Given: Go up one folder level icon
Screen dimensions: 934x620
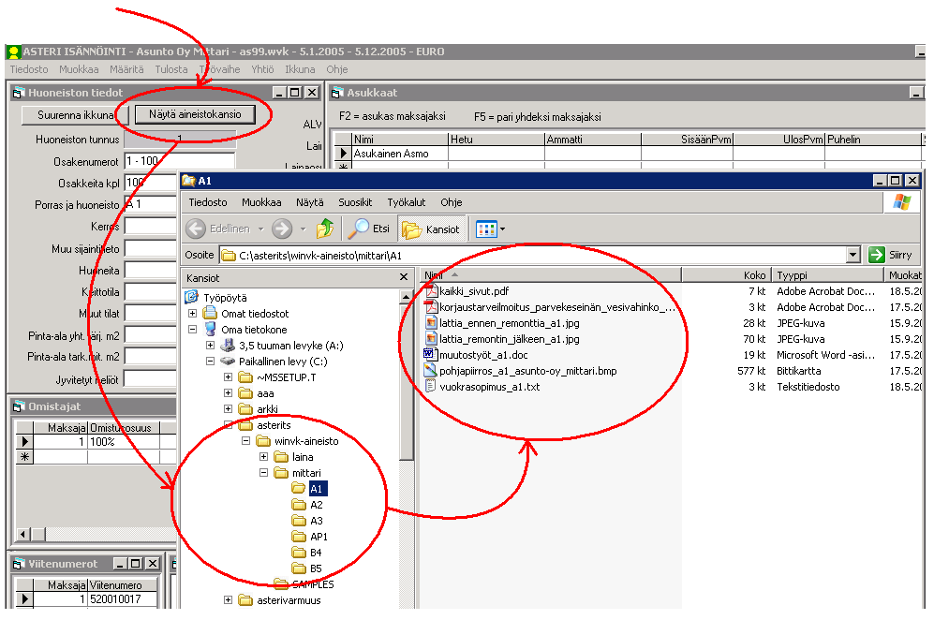Looking at the screenshot, I should click(x=325, y=229).
